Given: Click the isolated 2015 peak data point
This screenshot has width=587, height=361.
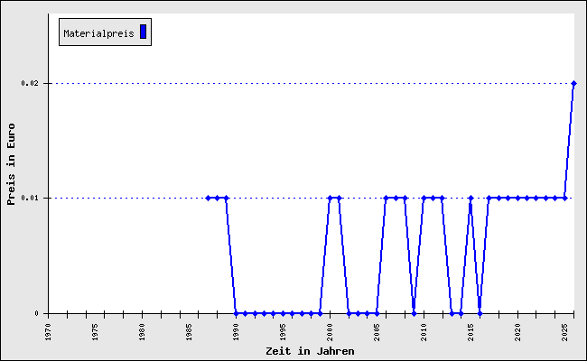Looking at the screenshot, I should coord(471,198).
